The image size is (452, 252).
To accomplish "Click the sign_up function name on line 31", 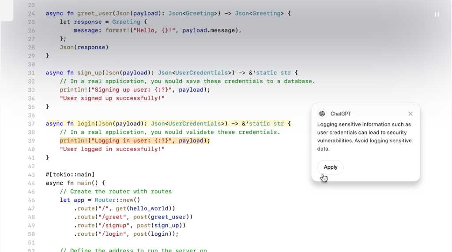I will tap(90, 73).
